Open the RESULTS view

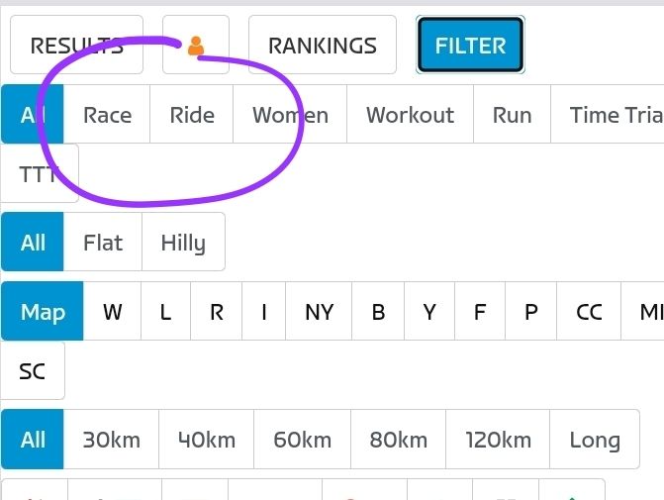76,46
